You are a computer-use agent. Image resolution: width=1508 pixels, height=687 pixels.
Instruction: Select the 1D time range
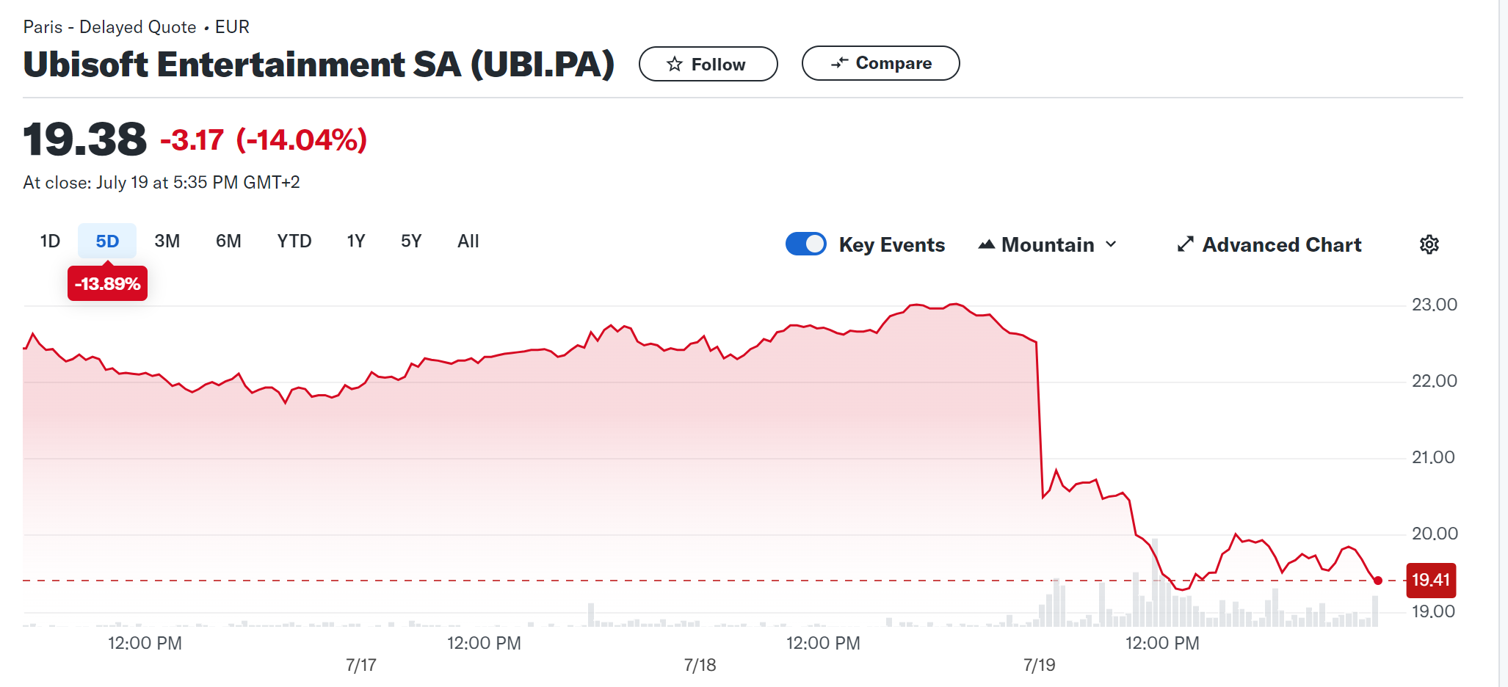pos(50,241)
